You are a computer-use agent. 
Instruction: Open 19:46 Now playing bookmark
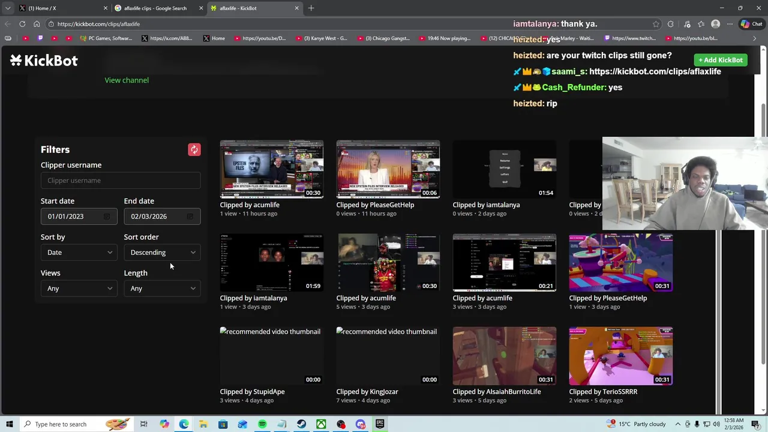point(444,38)
